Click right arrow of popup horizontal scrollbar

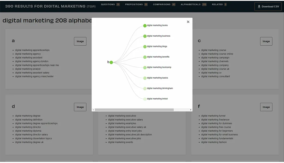click(191, 110)
